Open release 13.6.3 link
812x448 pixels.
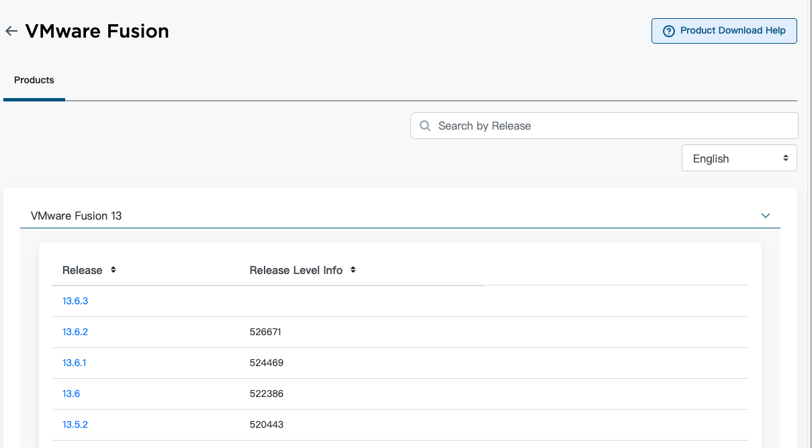click(x=75, y=301)
